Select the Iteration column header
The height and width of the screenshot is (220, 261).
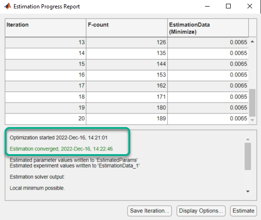tap(45, 28)
